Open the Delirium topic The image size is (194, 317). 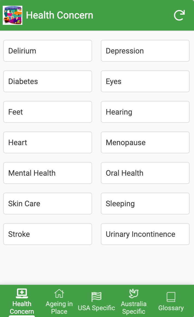pos(48,51)
